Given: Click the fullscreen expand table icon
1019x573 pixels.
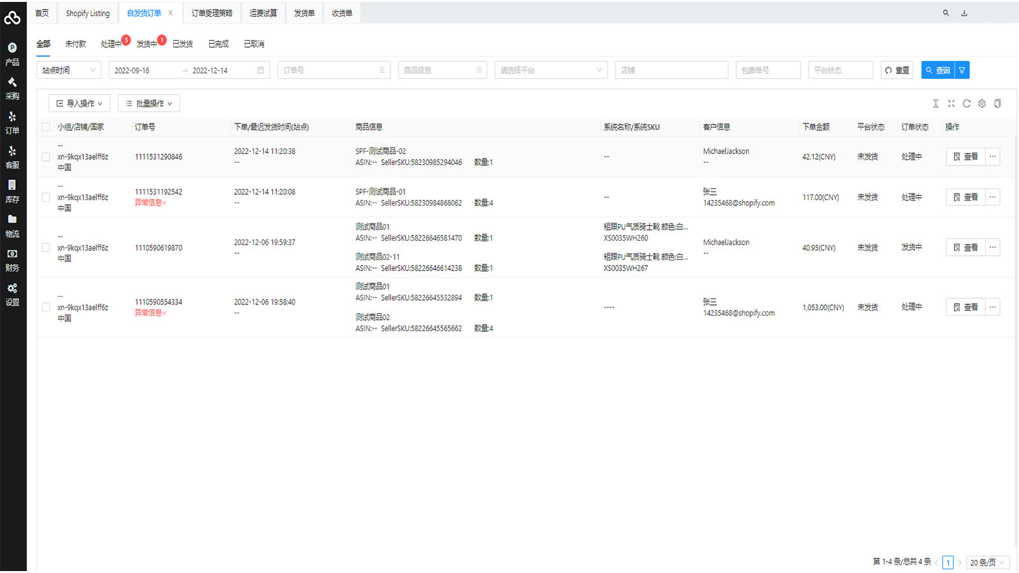Looking at the screenshot, I should point(951,103).
